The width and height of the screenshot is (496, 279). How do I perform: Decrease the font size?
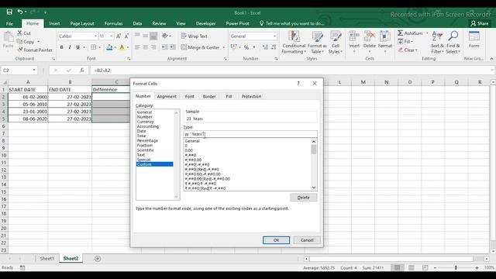(x=126, y=36)
